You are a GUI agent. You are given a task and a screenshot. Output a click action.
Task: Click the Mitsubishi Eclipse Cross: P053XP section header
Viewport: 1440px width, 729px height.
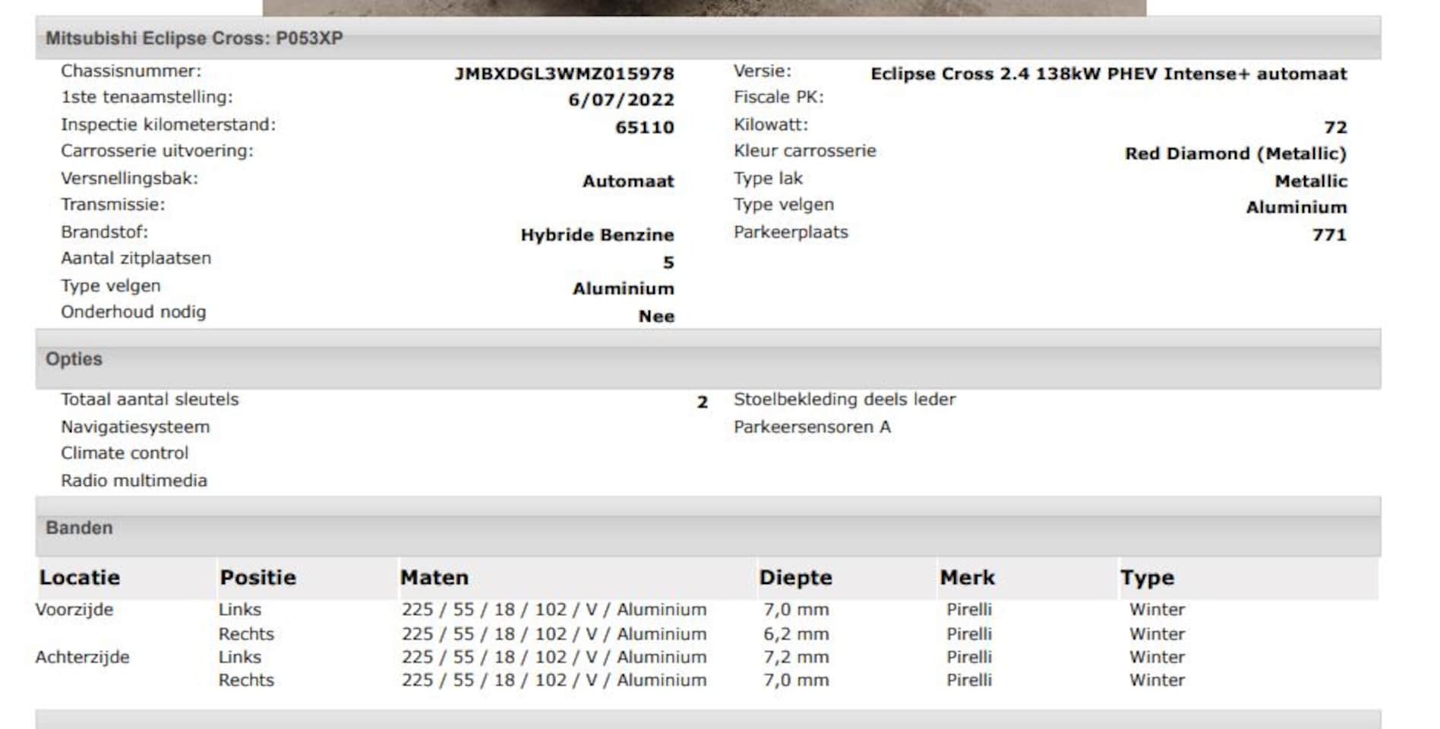(x=194, y=38)
